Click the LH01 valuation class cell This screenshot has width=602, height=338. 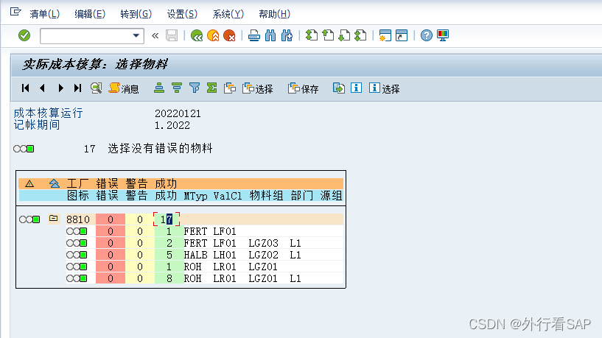pyautogui.click(x=225, y=255)
